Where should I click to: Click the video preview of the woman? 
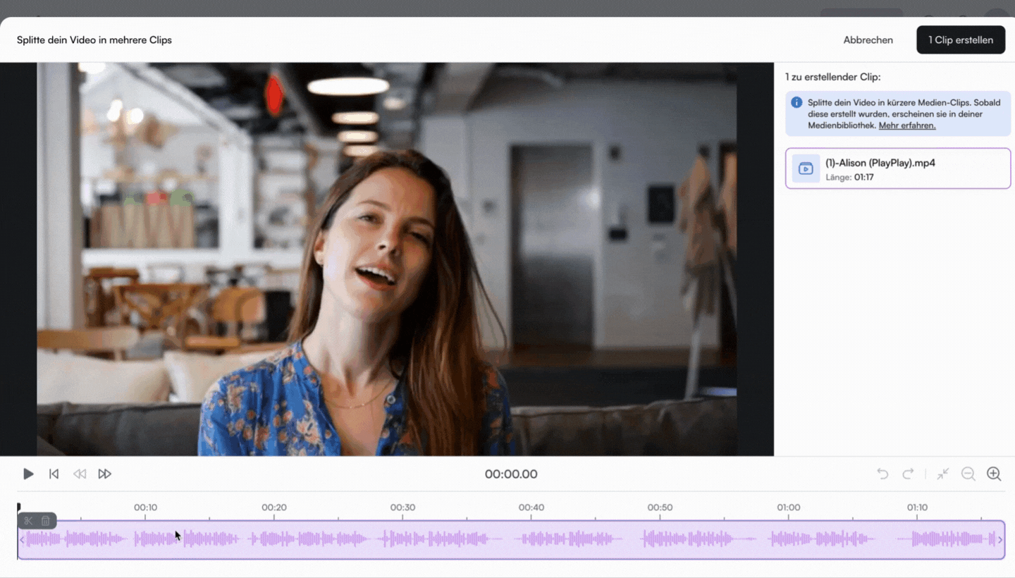click(387, 259)
